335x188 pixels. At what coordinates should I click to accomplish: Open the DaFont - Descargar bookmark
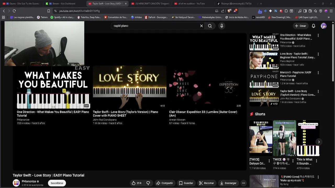[x=156, y=17]
